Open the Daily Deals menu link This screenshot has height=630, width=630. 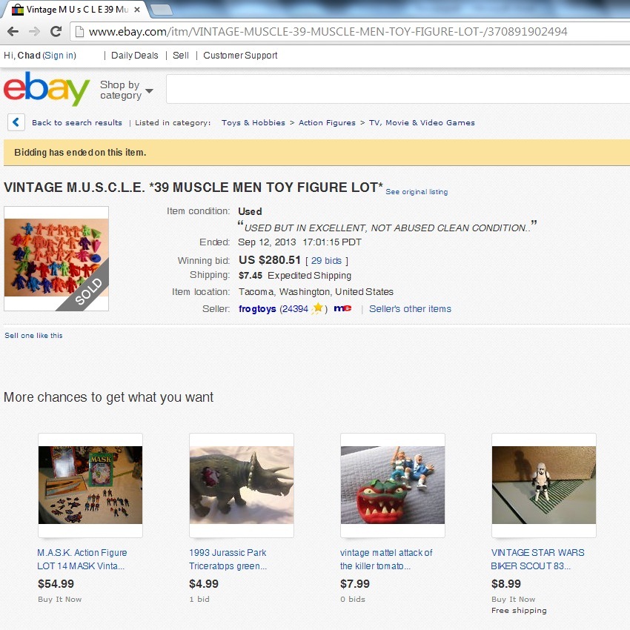pyautogui.click(x=135, y=56)
